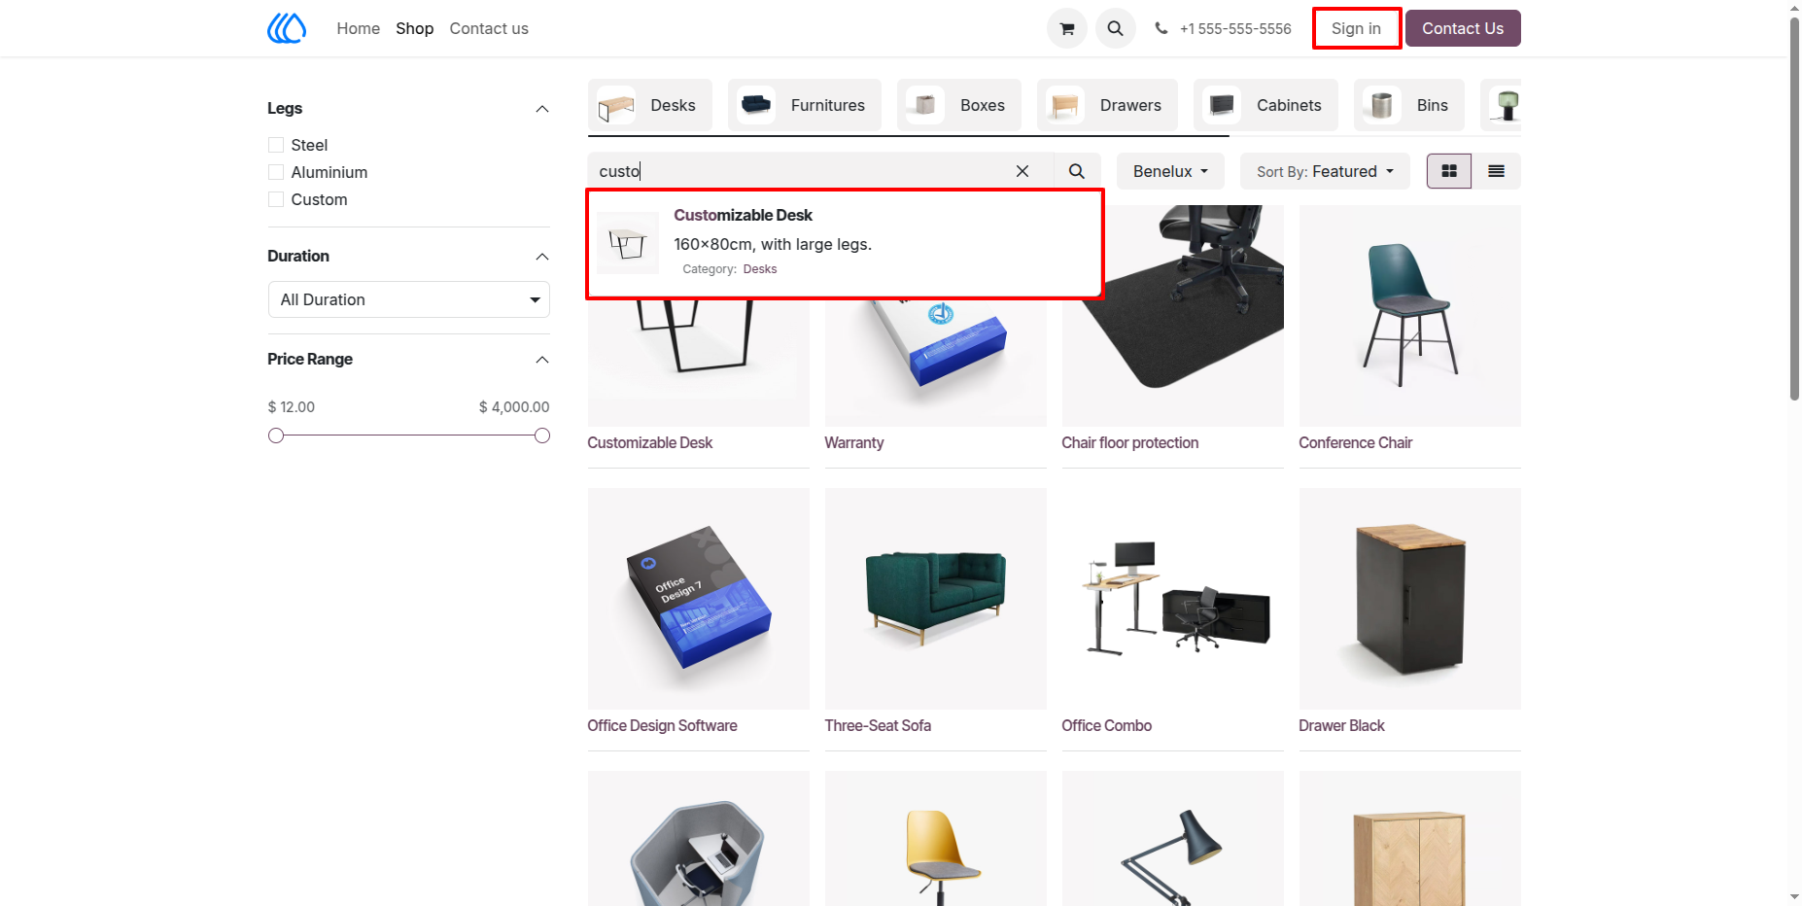This screenshot has height=906, width=1802.
Task: Click the purple Contact Us button
Action: [1462, 28]
